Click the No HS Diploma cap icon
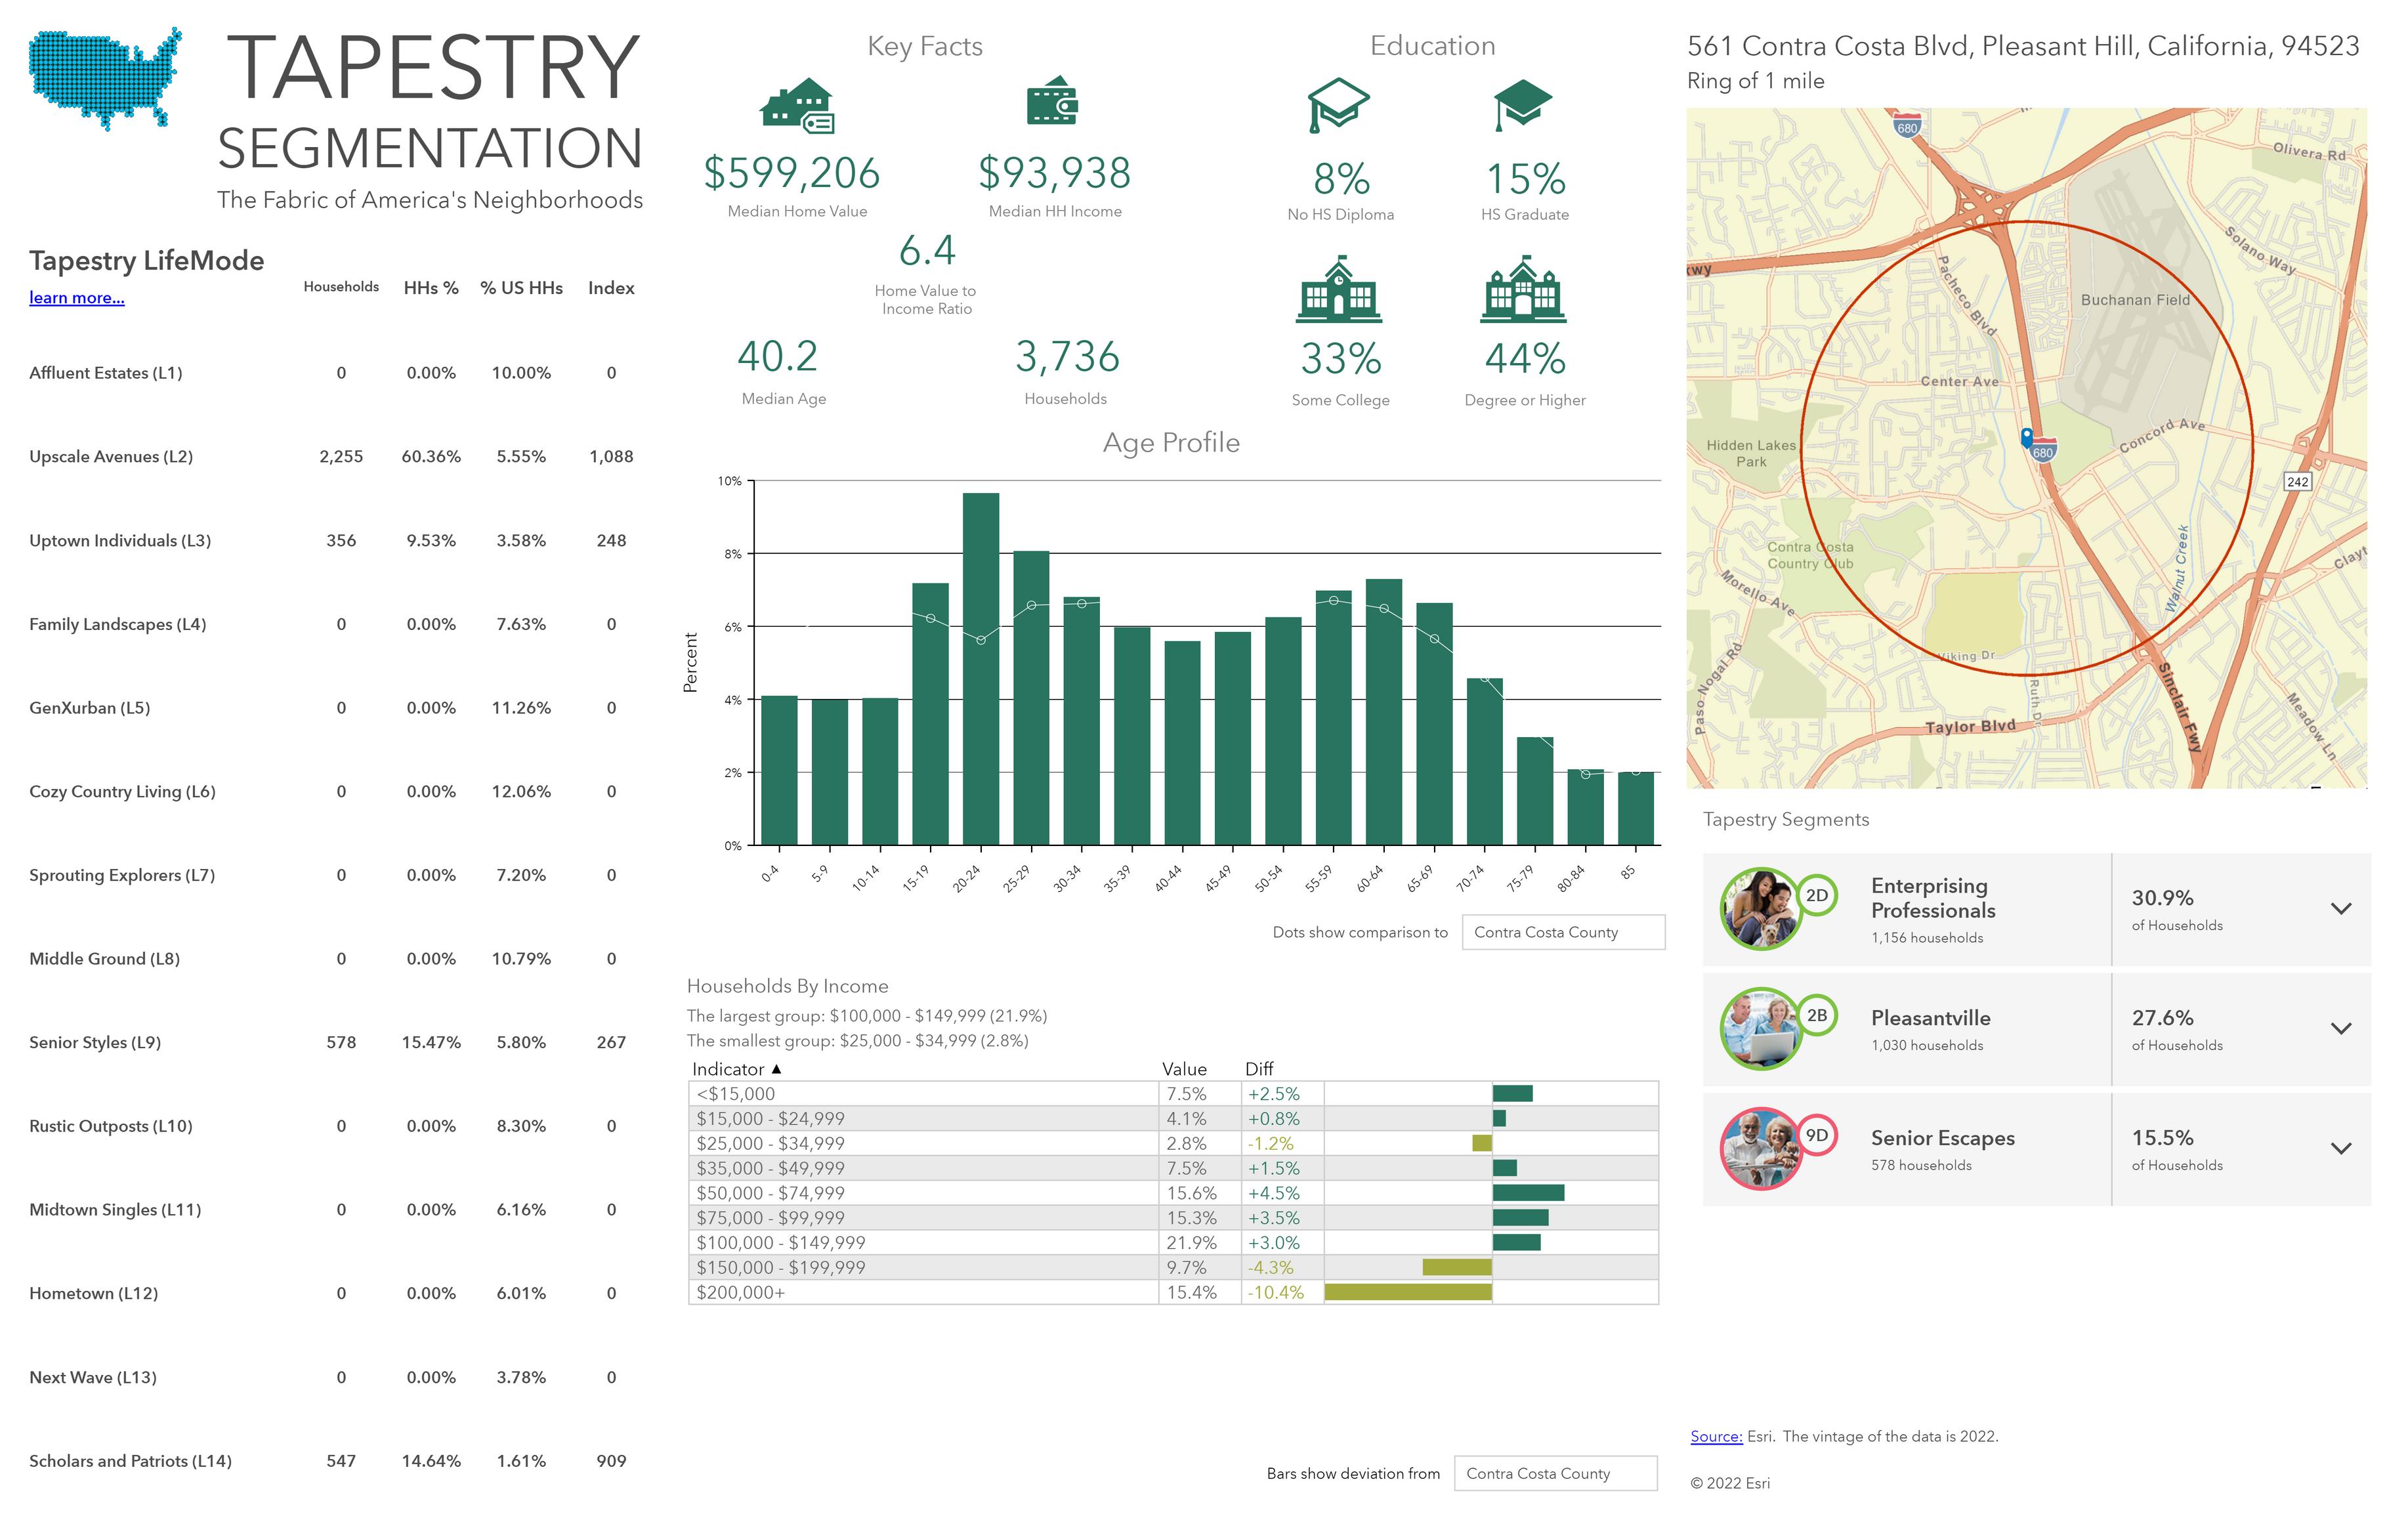 tap(1338, 106)
